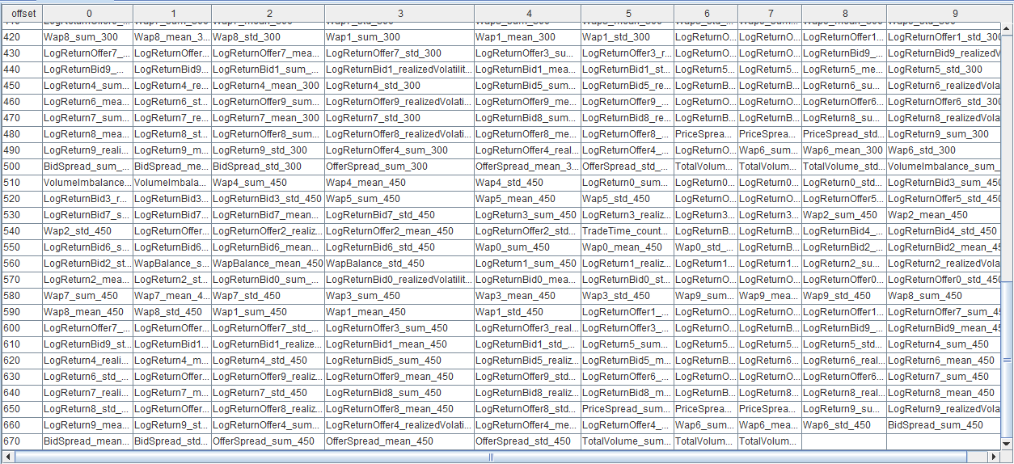Image resolution: width=1014 pixels, height=464 pixels.
Task: Click the vertical scrollbar down arrow
Action: pyautogui.click(x=1007, y=444)
